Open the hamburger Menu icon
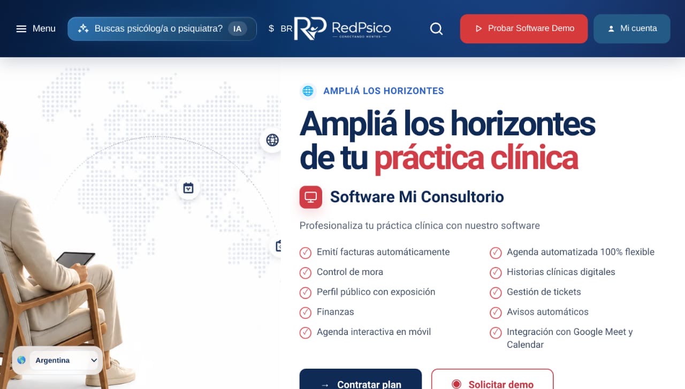 point(21,29)
